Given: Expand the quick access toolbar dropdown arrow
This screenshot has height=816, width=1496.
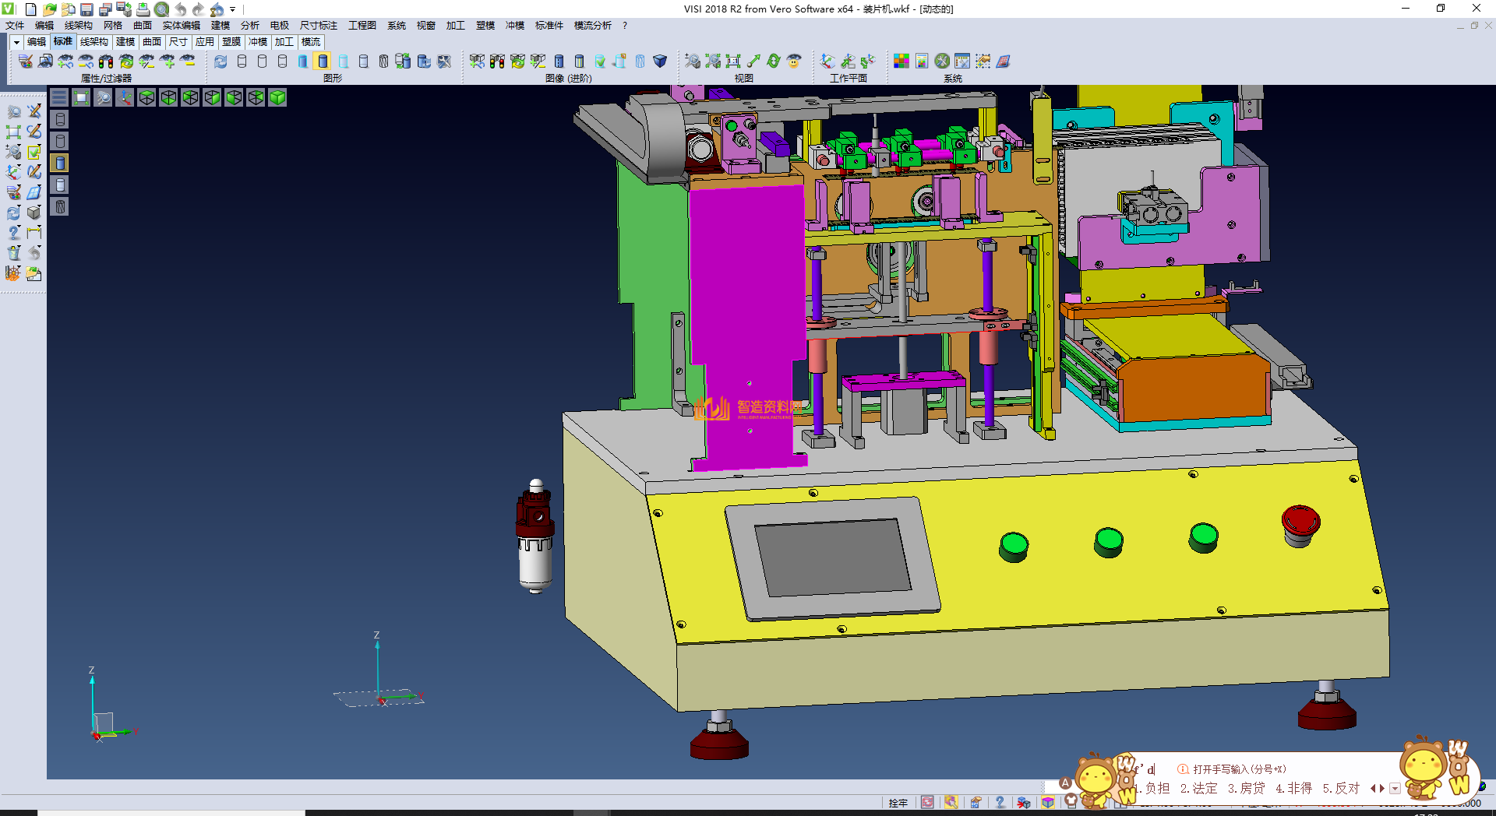Looking at the screenshot, I should (x=233, y=9).
